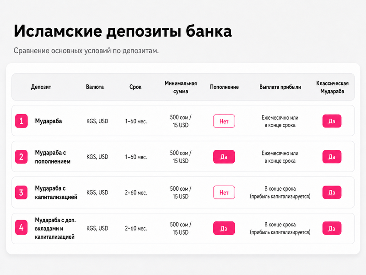Click the 'Исламские депозиты банка' heading
This screenshot has width=366, height=275.
coord(123,31)
